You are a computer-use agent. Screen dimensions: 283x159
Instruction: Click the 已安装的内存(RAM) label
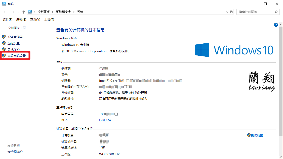pos(75,87)
